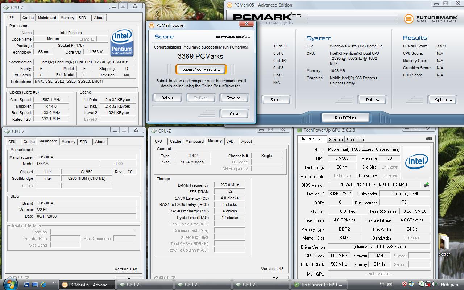Image resolution: width=464 pixels, height=290 pixels.
Task: Click DRAM Frequency value 266.0 MHz
Action: (229, 185)
